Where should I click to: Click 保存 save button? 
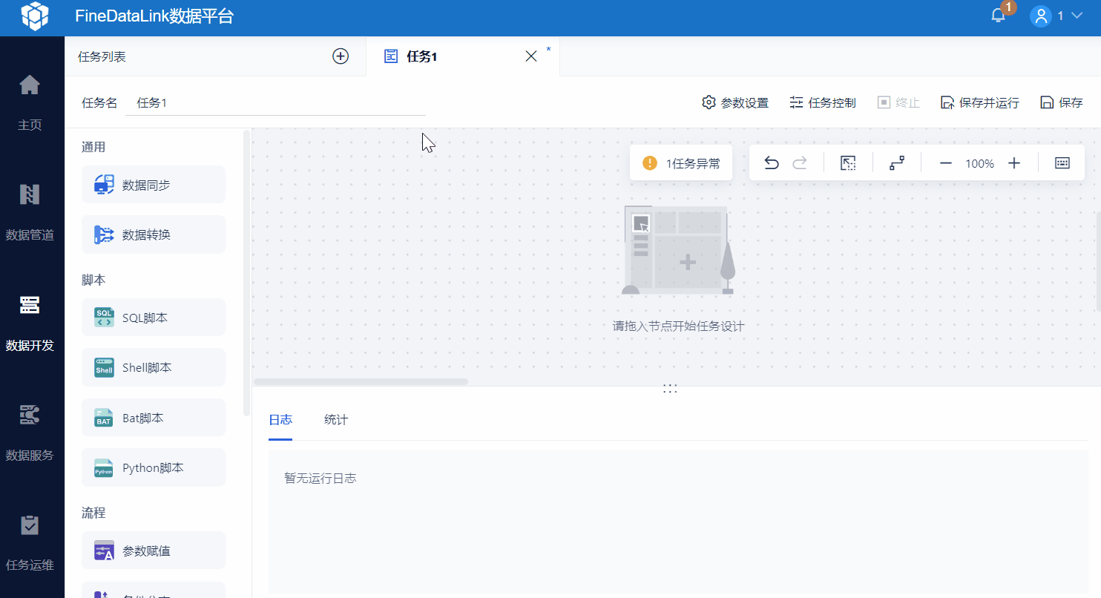(1062, 102)
